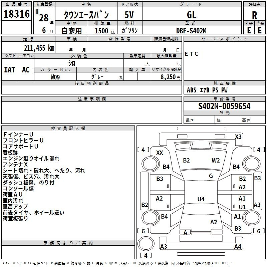Select the car name タウンエースバン
Image resolution: width=267 pixels, height=267 pixels.
click(86, 15)
